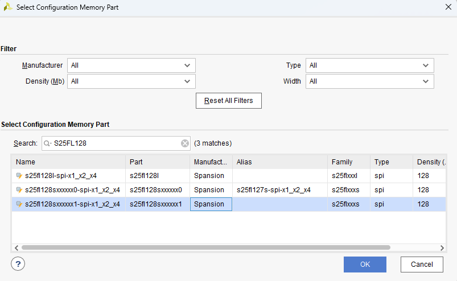Click the scroll right arrow of table
The height and width of the screenshot is (281, 457).
point(442,248)
